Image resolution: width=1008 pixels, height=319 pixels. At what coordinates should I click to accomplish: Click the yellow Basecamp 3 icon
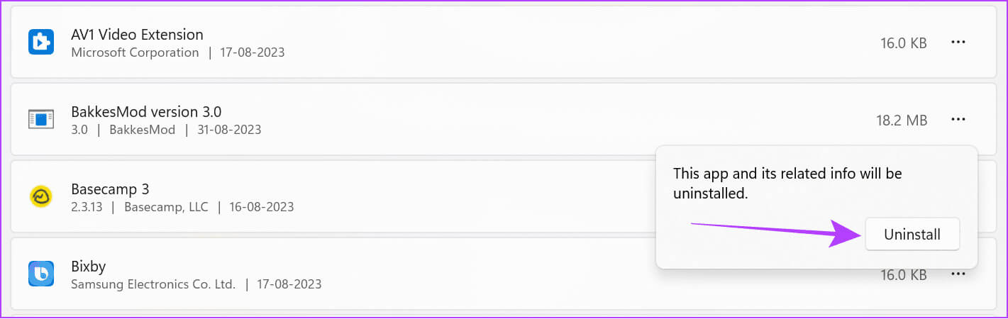(41, 197)
